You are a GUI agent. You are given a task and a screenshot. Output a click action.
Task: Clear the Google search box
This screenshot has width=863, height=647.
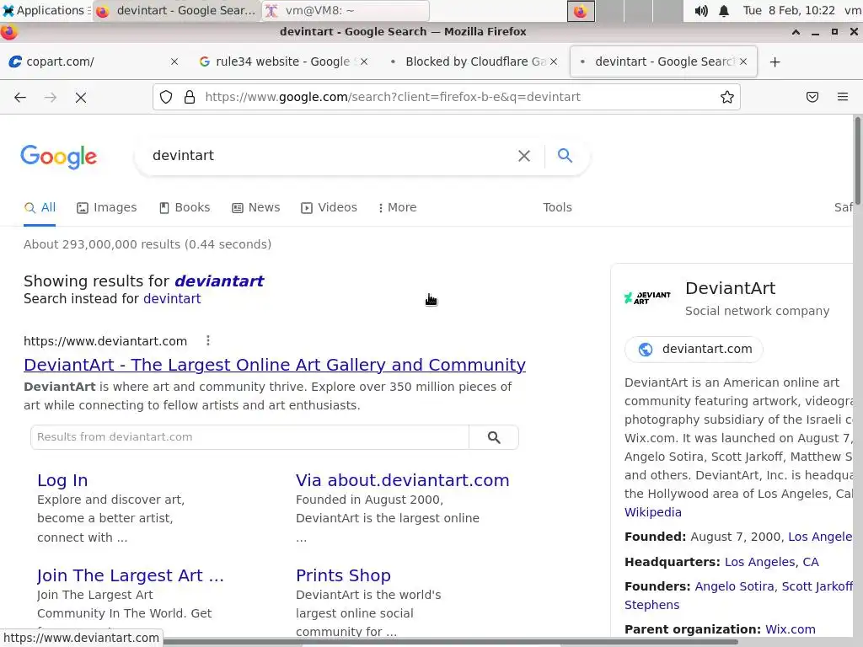[524, 156]
